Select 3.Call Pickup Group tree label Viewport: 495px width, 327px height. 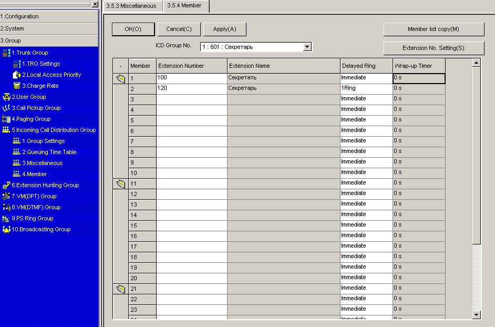click(36, 108)
